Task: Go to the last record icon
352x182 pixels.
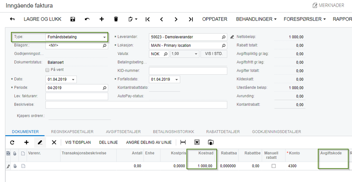Action: (x=191, y=19)
